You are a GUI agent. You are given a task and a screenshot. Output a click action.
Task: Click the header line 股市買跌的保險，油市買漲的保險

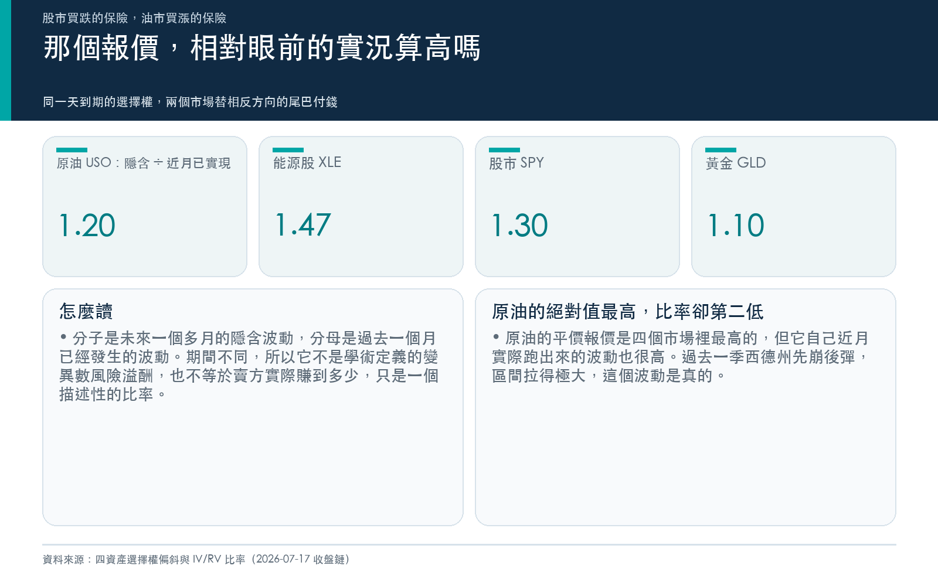(134, 18)
